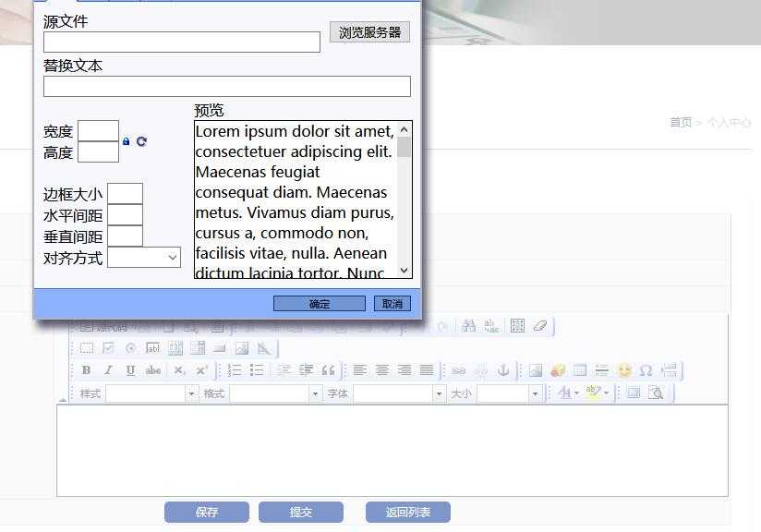This screenshot has height=532, width=761.
Task: Click the preview scrollbar down arrow
Action: 404,271
